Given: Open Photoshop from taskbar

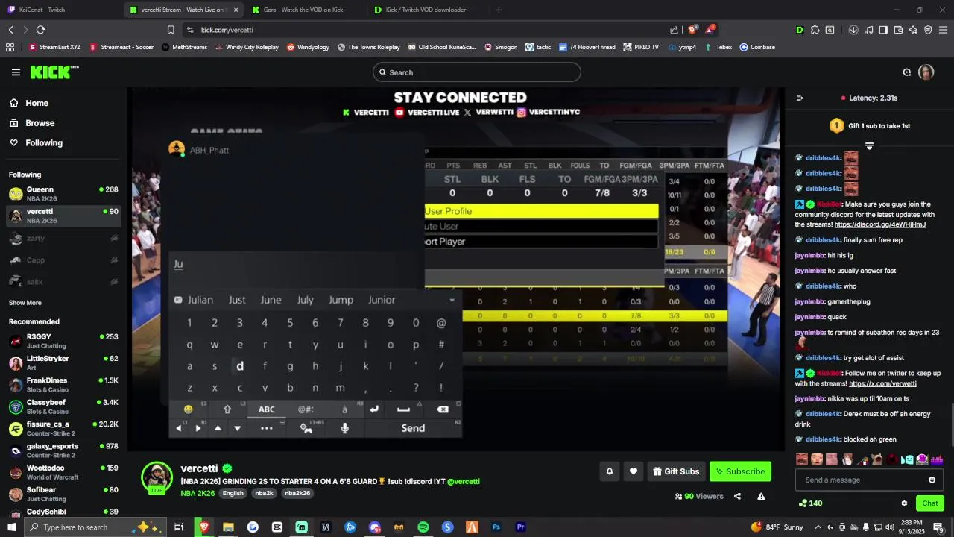Looking at the screenshot, I should (496, 527).
